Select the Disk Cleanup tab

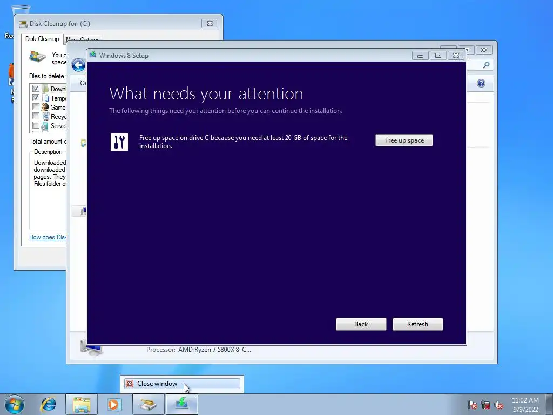click(42, 39)
